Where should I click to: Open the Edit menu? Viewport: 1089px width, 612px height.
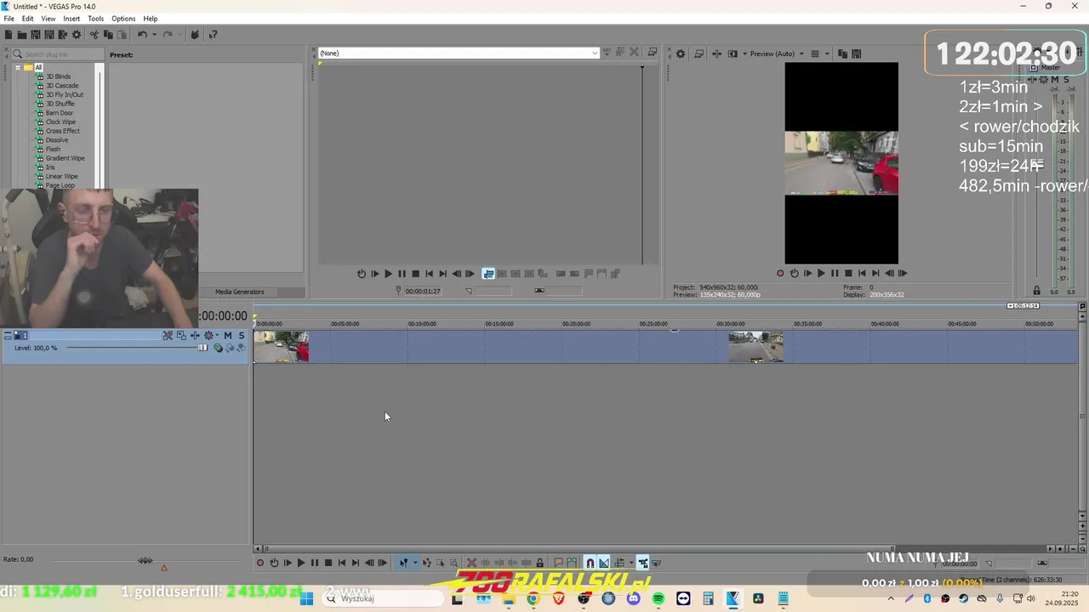click(27, 19)
